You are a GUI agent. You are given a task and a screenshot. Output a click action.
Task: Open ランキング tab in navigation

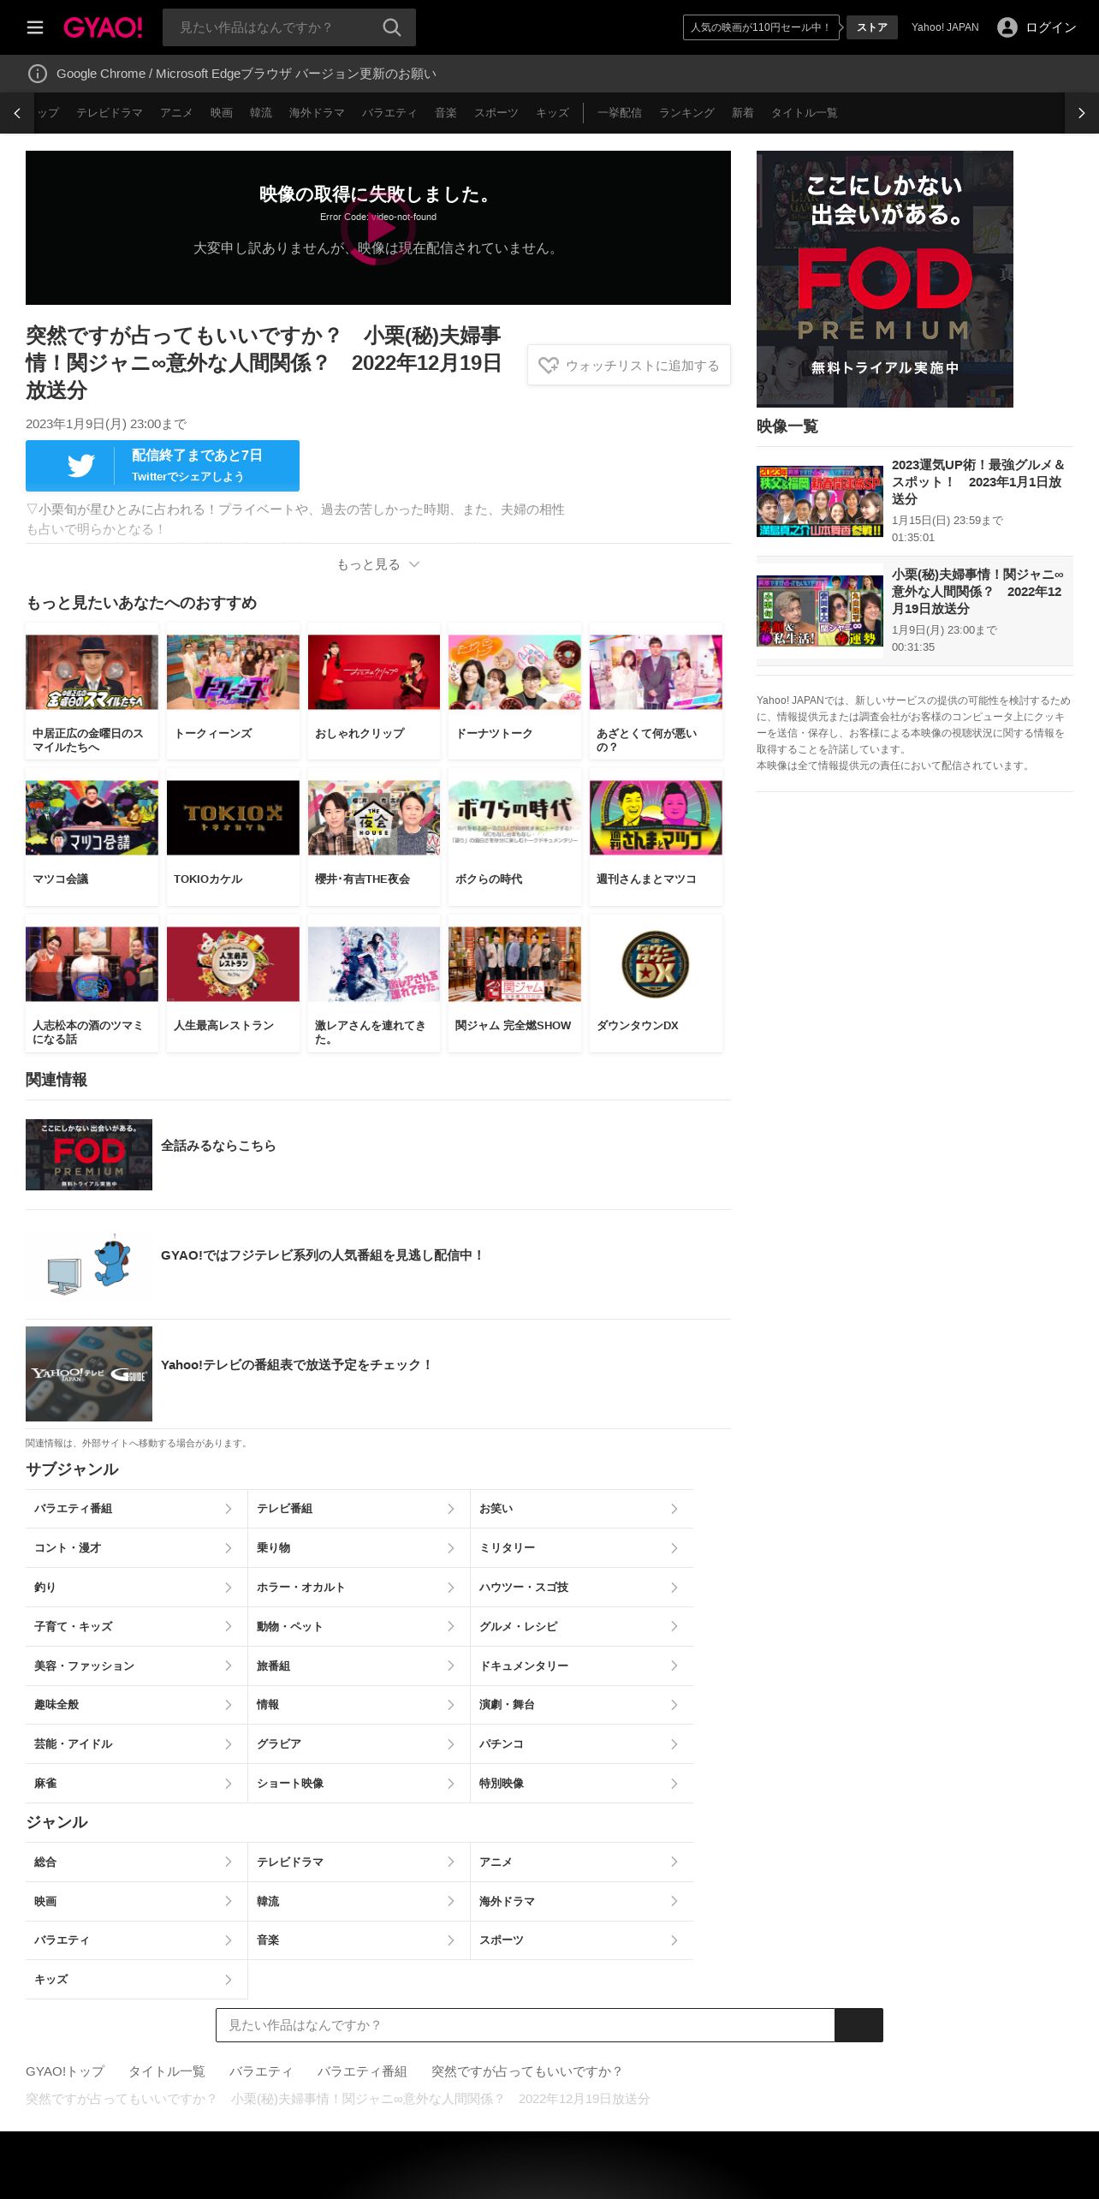[686, 113]
